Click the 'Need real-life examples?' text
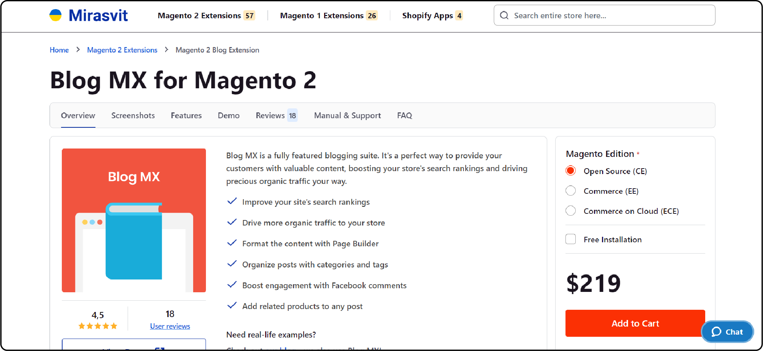763x351 pixels. [271, 335]
